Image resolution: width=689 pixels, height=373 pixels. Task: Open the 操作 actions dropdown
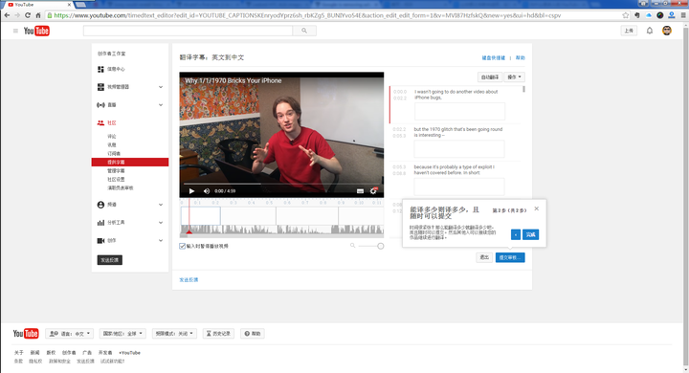click(x=514, y=77)
